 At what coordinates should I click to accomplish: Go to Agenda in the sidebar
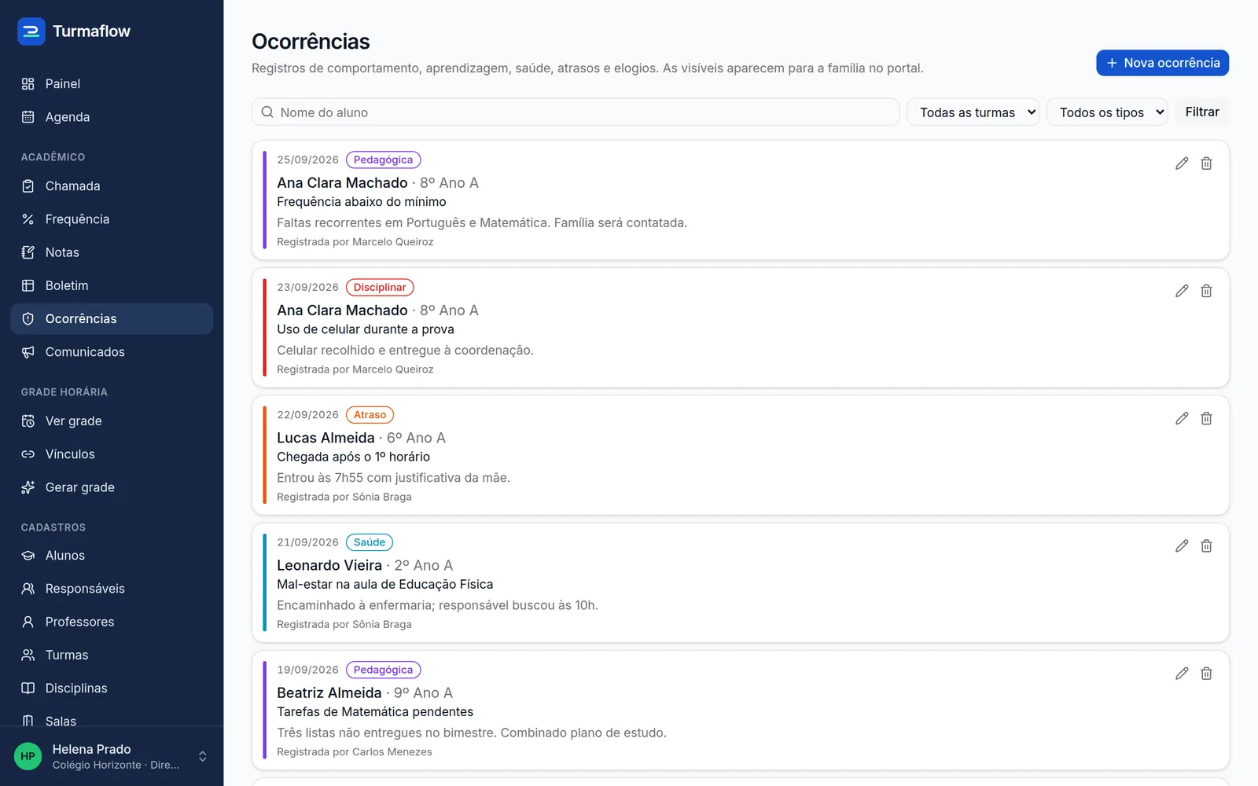tap(112, 117)
